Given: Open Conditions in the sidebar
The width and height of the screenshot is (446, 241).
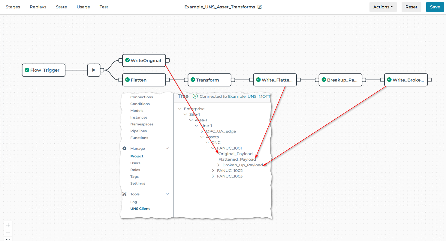Looking at the screenshot, I should (140, 104).
